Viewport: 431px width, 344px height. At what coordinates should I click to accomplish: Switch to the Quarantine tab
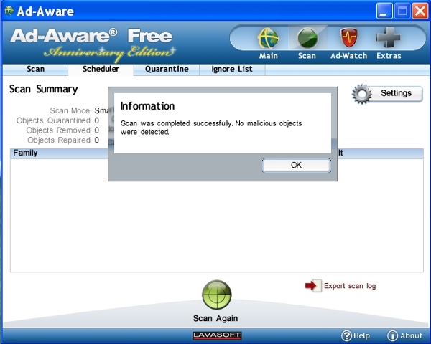(x=167, y=69)
